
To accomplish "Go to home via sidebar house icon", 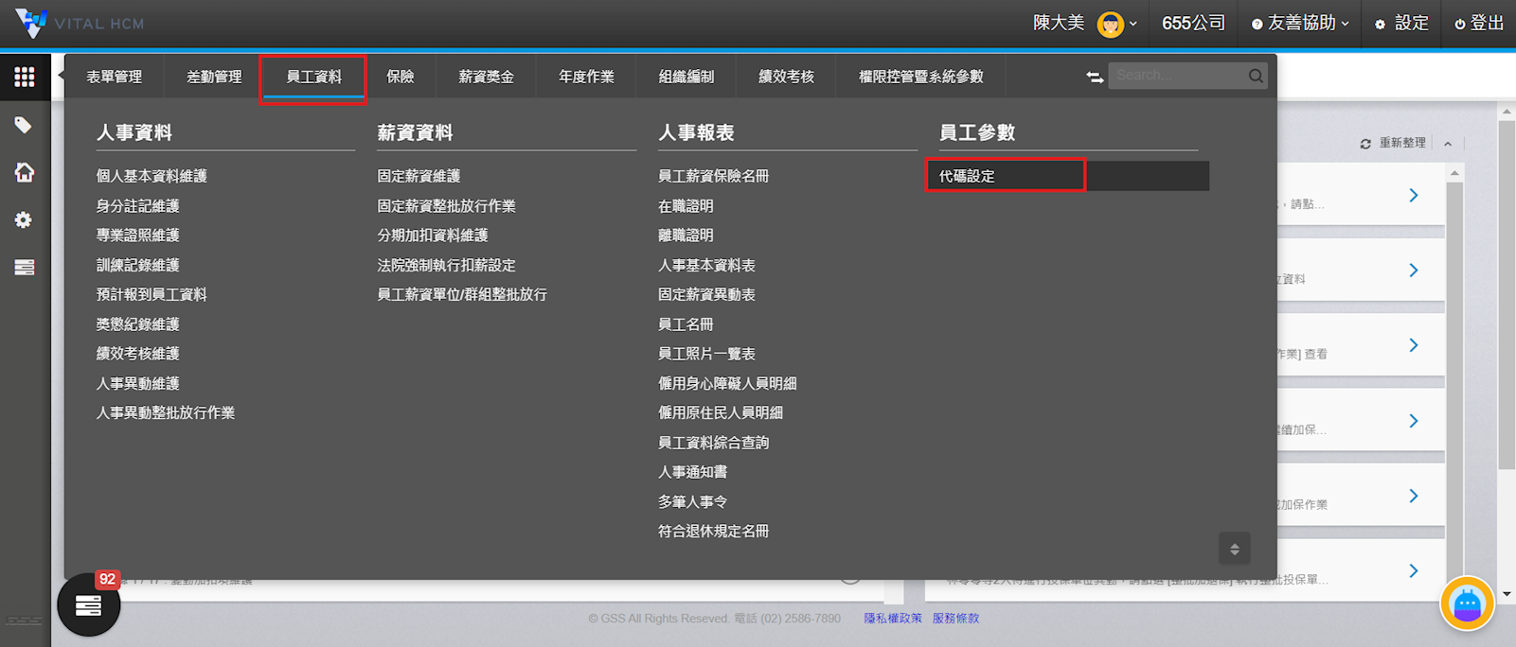I will 25,172.
